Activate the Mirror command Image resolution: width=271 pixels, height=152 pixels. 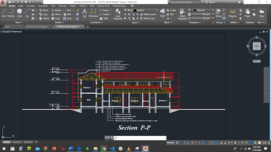click(56, 14)
